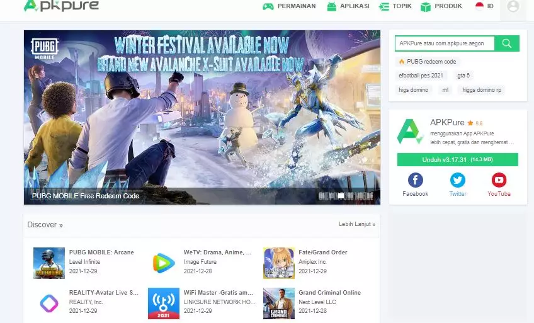
Task: Open the language selector ID flag
Action: coord(484,6)
